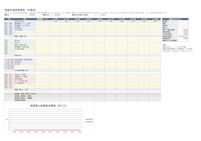Click the 2032年 column header
201x141 pixels.
tap(122, 19)
